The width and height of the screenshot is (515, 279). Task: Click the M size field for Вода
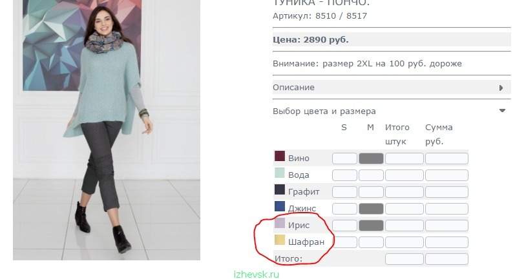tap(371, 175)
